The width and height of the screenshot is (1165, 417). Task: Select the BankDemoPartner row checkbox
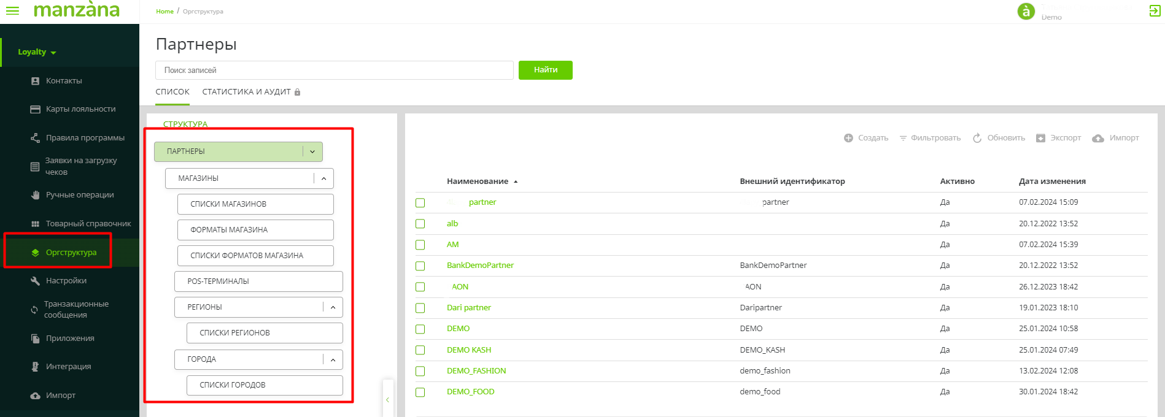pos(420,266)
